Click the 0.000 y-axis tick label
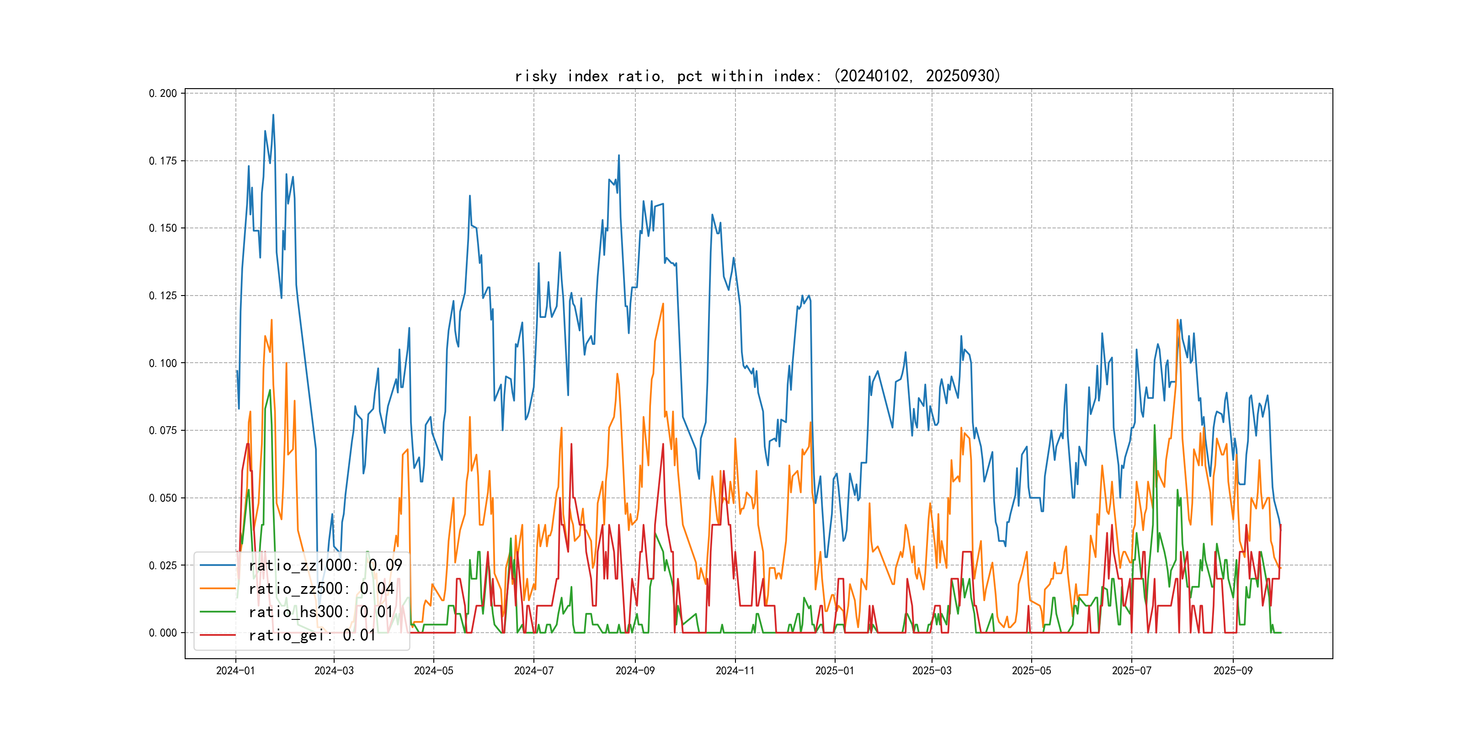 tap(163, 633)
